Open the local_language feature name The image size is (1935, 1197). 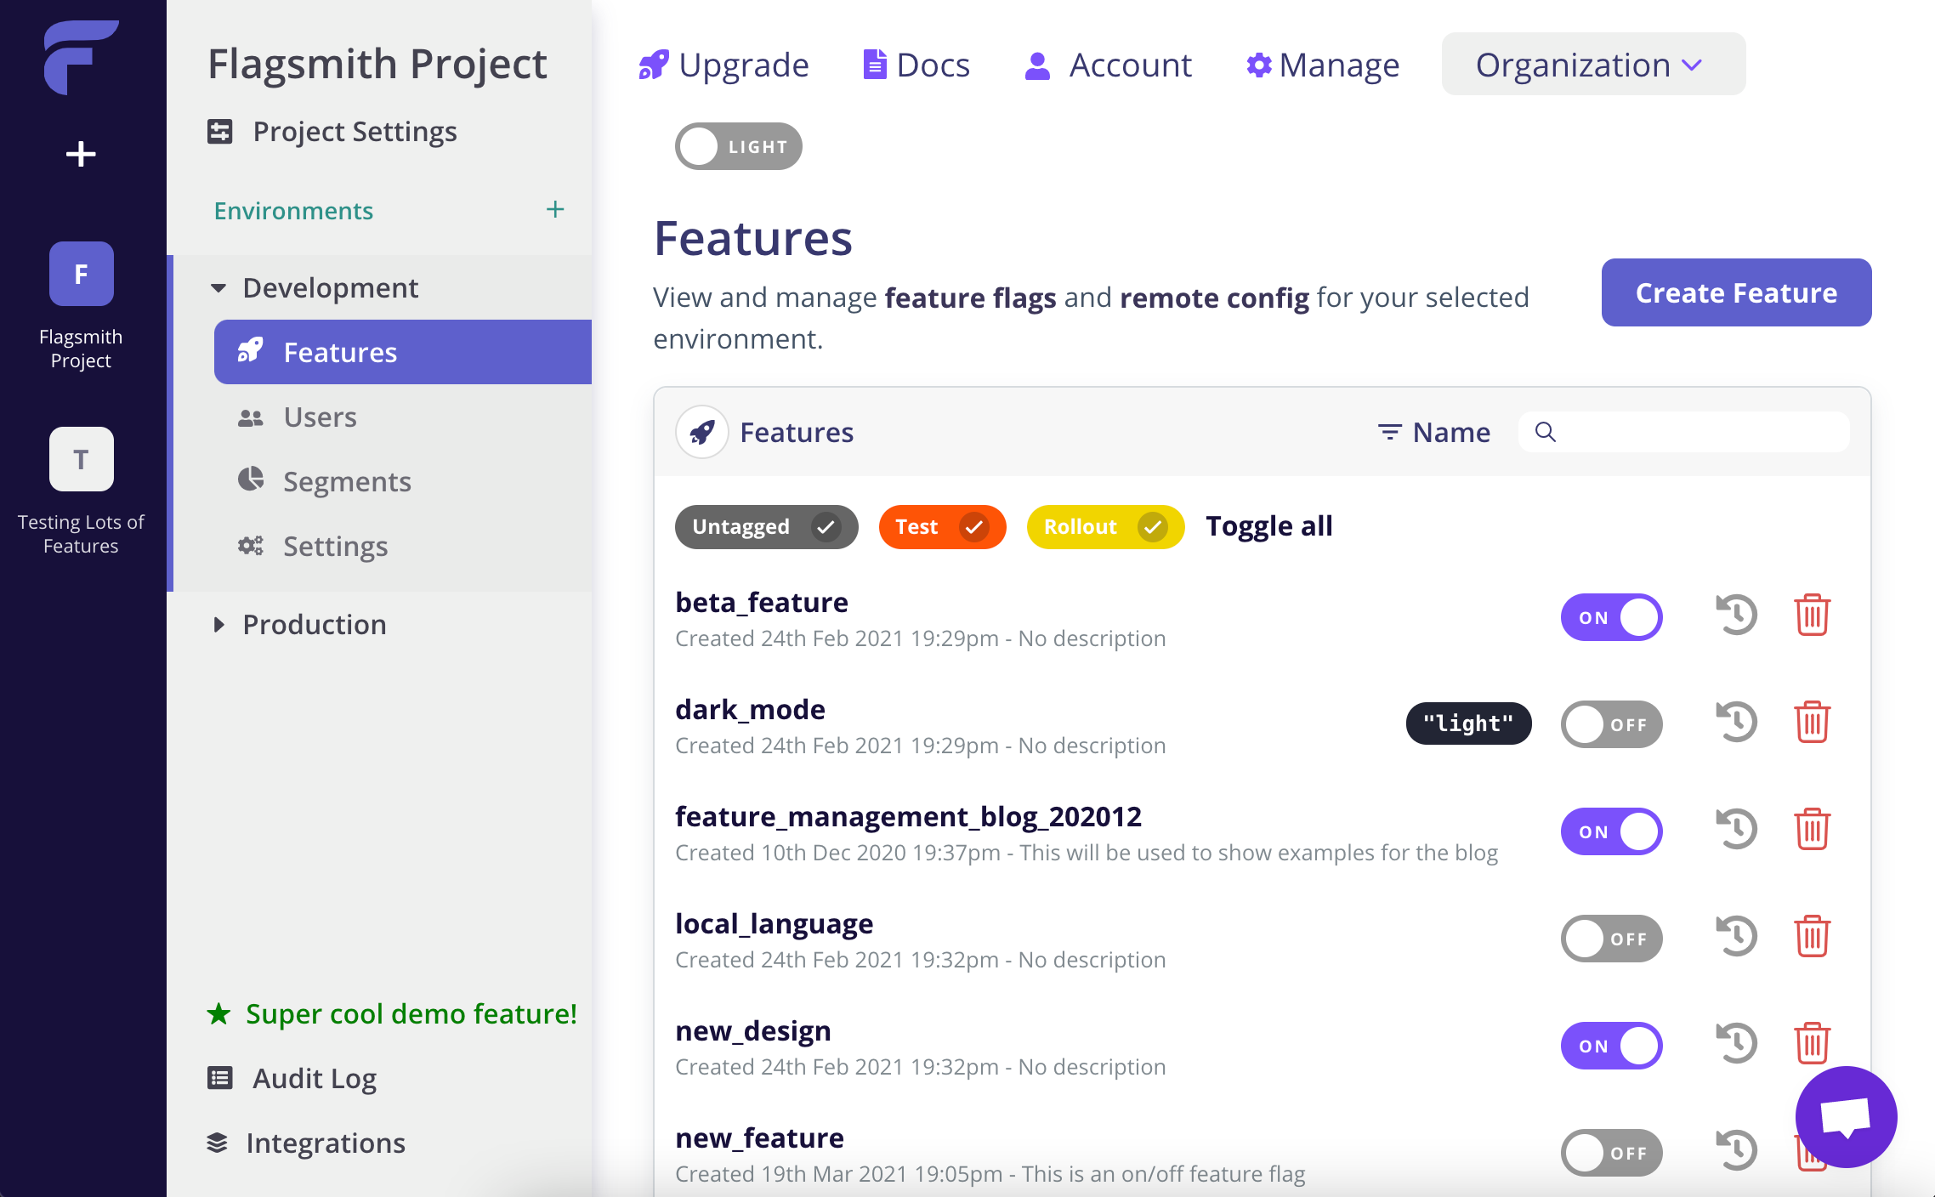(x=774, y=923)
